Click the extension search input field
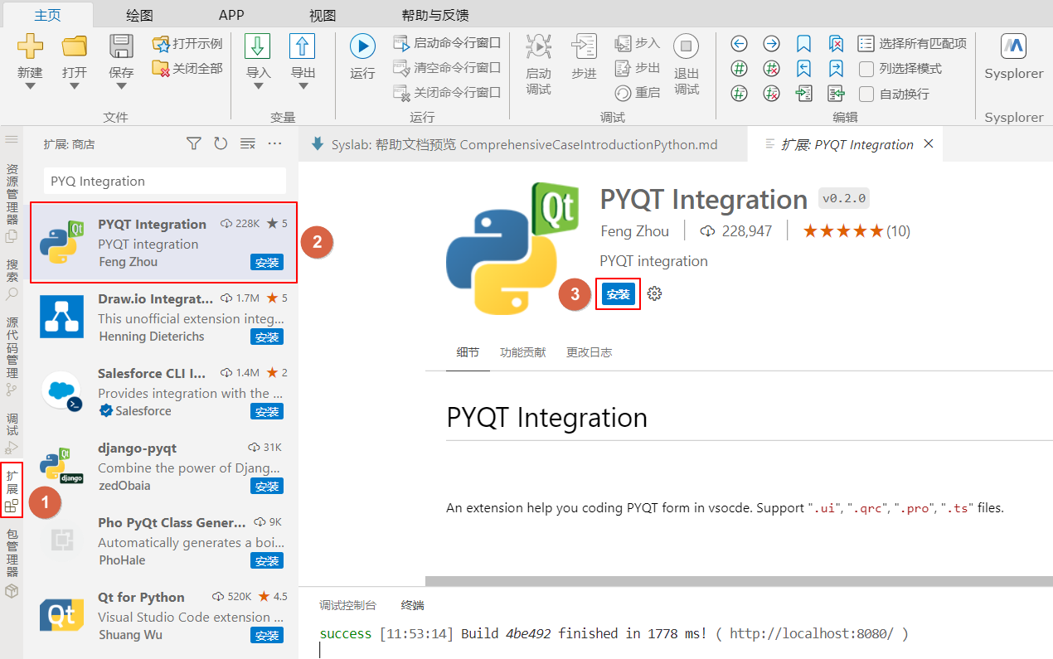 (x=163, y=181)
